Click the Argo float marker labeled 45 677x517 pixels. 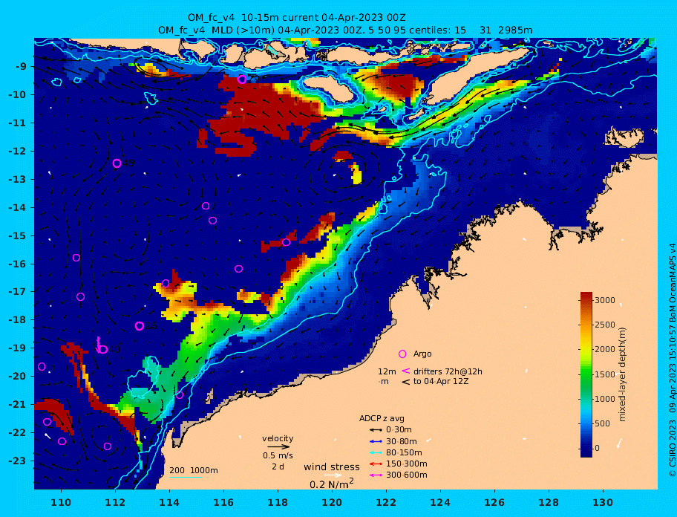click(x=117, y=163)
